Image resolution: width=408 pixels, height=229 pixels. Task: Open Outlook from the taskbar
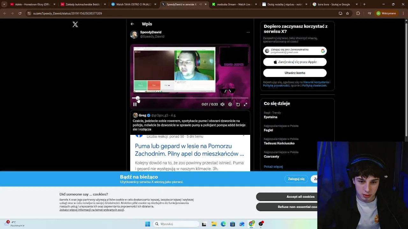(242, 224)
